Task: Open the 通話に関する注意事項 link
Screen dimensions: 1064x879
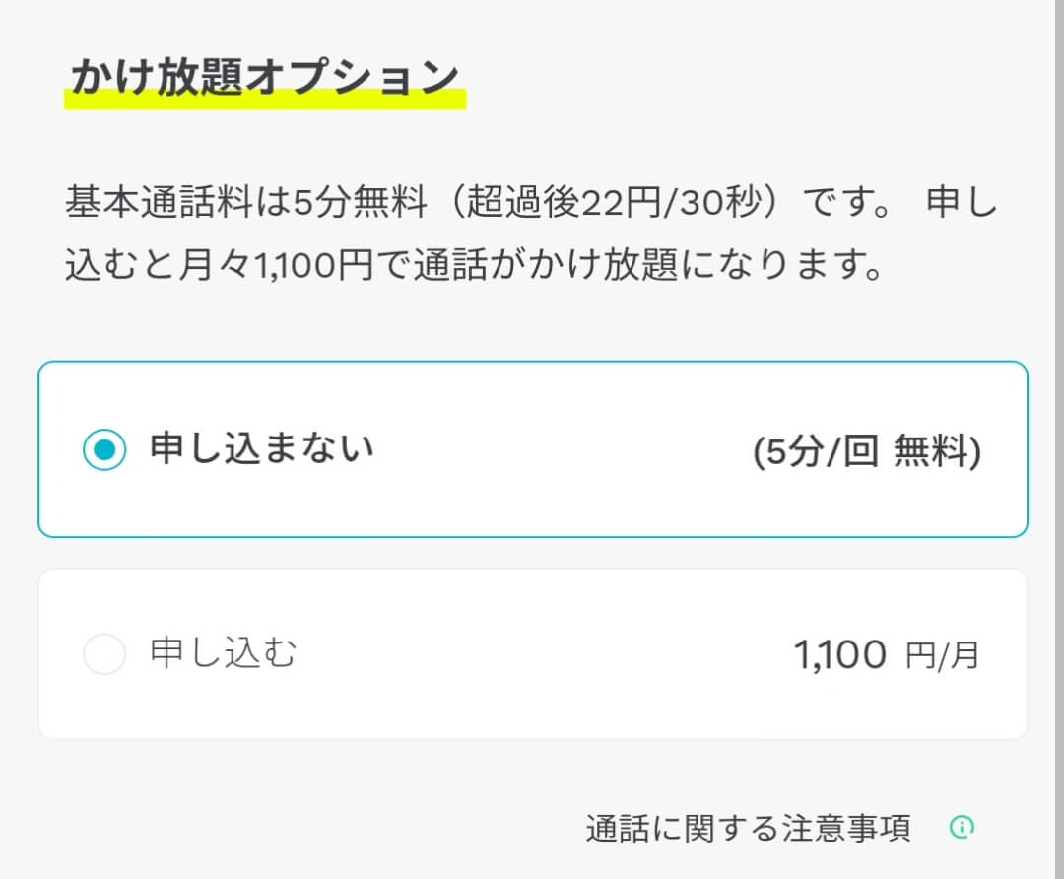Action: coord(748,828)
